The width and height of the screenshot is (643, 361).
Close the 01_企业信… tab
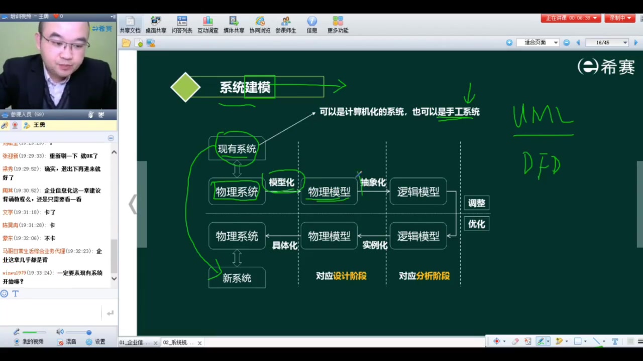tap(156, 343)
